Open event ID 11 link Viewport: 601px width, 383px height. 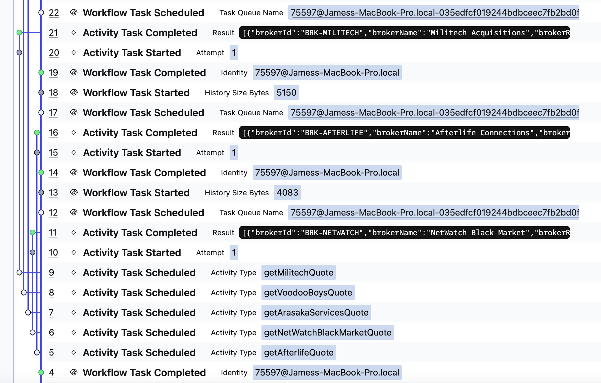52,233
